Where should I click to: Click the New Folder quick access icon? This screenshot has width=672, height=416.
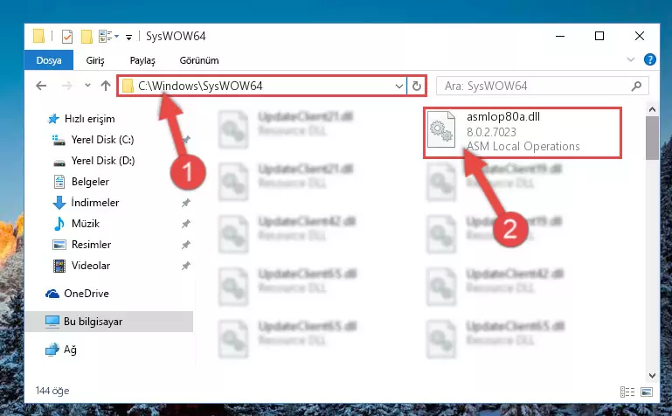87,37
